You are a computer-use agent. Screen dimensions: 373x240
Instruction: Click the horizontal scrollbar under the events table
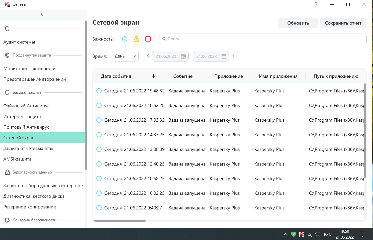tap(119, 220)
